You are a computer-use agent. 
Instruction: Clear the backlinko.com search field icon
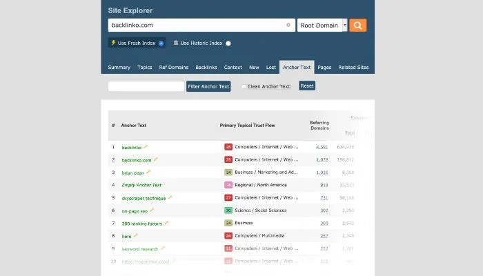tap(288, 25)
